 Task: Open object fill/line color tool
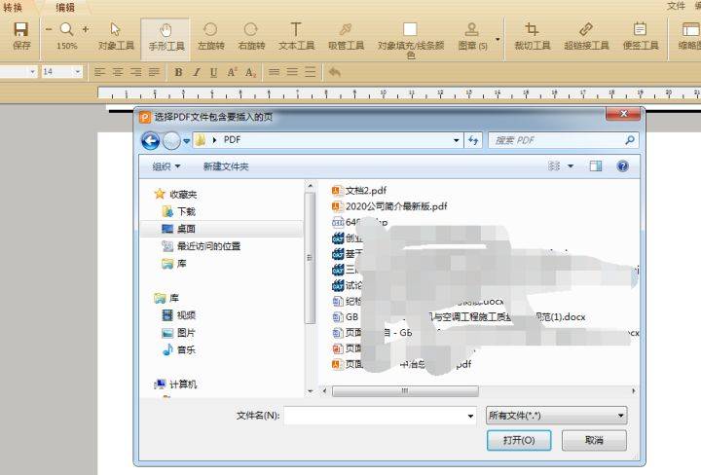[x=411, y=40]
